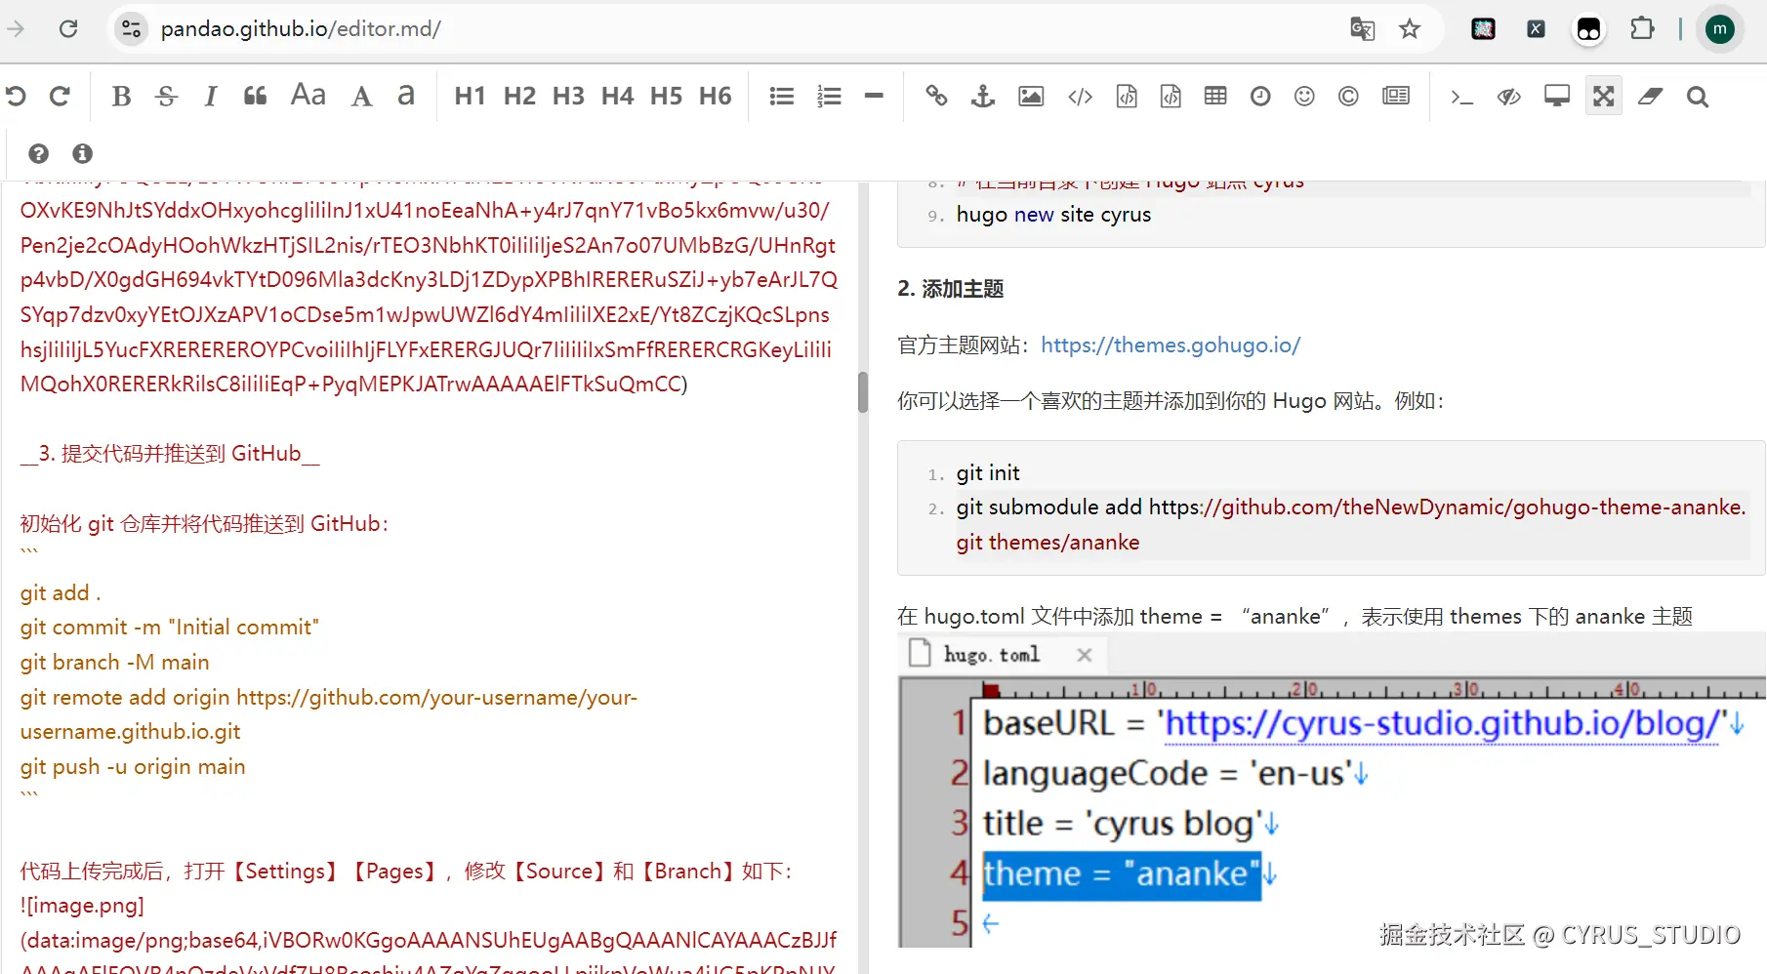Insert an unordered bullet list
Screen dimensions: 1767x974
coord(781,96)
